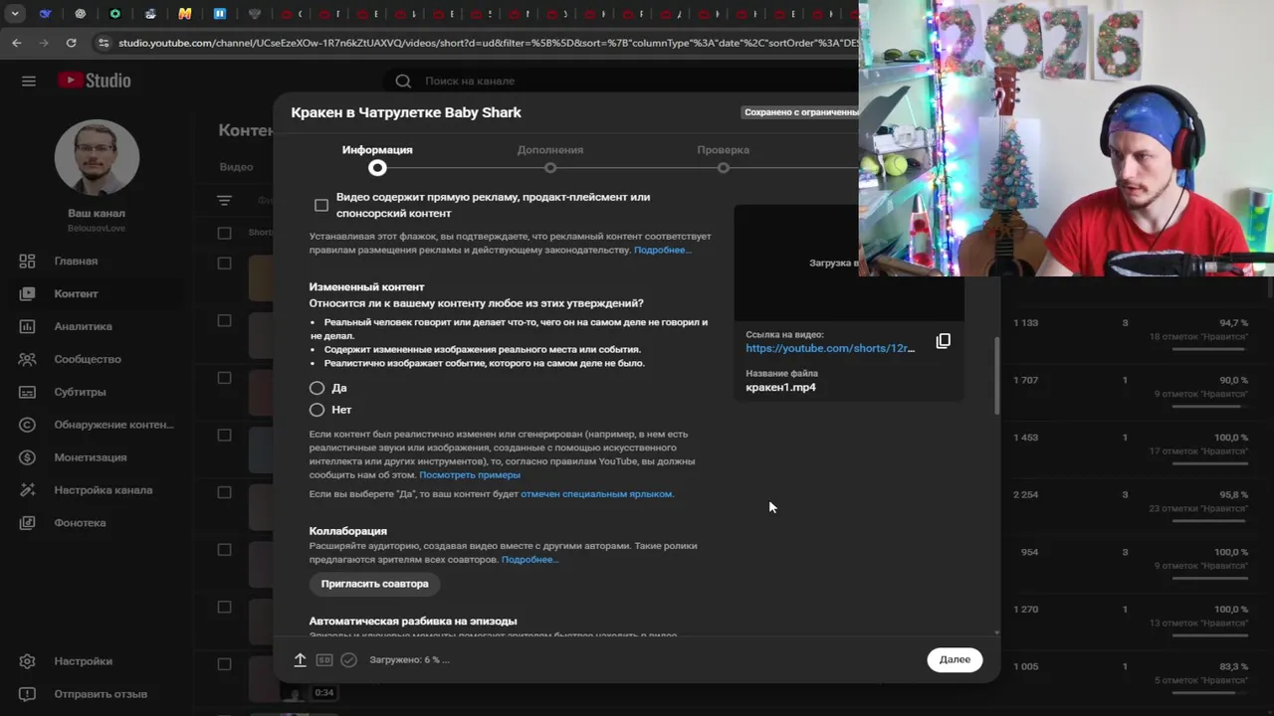The height and width of the screenshot is (716, 1274).
Task: Click the dialog's vertical scrollbar
Action: 996,376
